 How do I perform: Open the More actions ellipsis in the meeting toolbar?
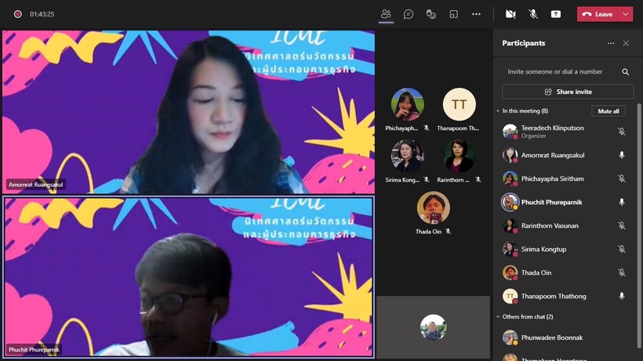tap(476, 14)
